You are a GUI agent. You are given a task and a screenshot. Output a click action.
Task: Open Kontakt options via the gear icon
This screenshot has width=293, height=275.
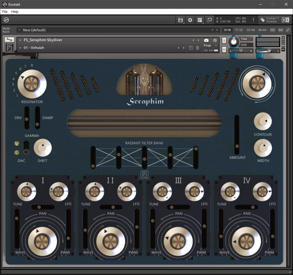click(190, 20)
